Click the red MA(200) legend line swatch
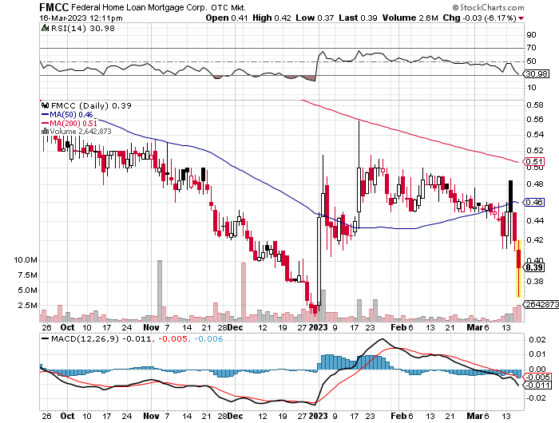The height and width of the screenshot is (423, 559). tap(45, 123)
